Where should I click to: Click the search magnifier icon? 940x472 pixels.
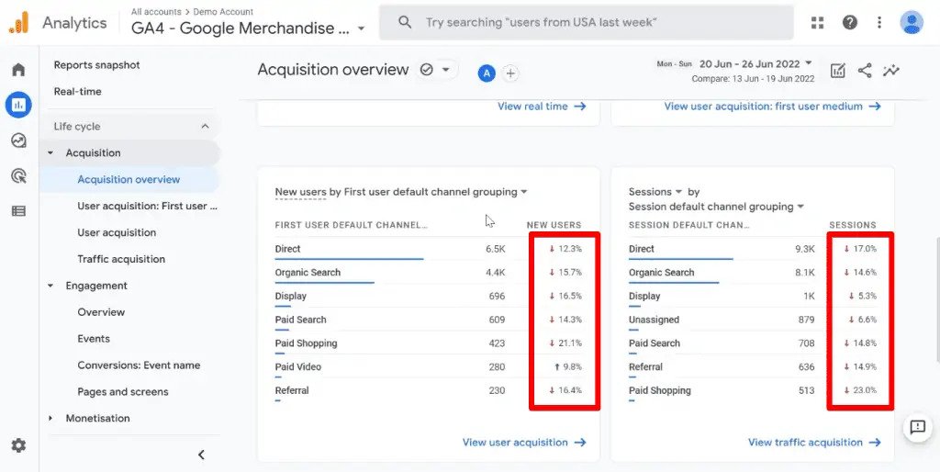(405, 23)
